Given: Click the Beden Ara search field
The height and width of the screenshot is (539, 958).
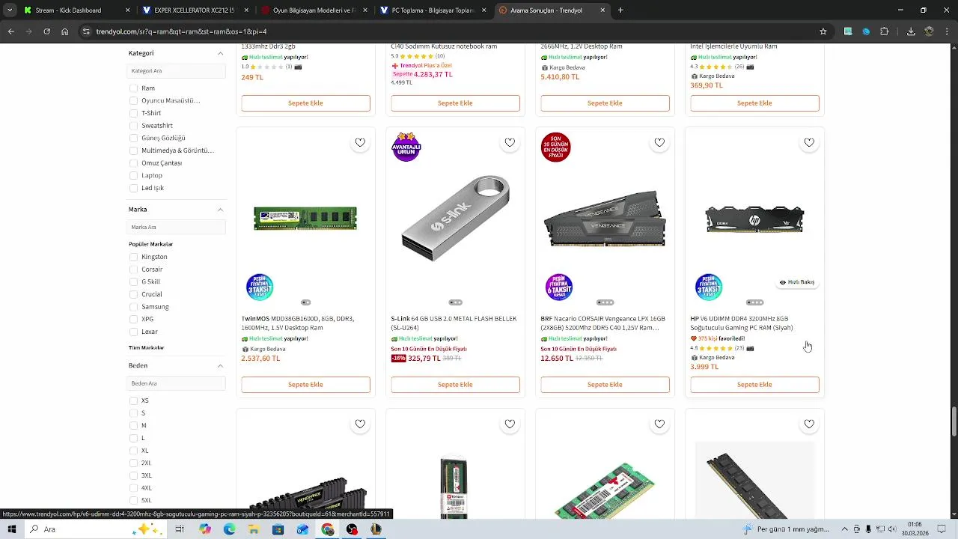Looking at the screenshot, I should point(177,383).
